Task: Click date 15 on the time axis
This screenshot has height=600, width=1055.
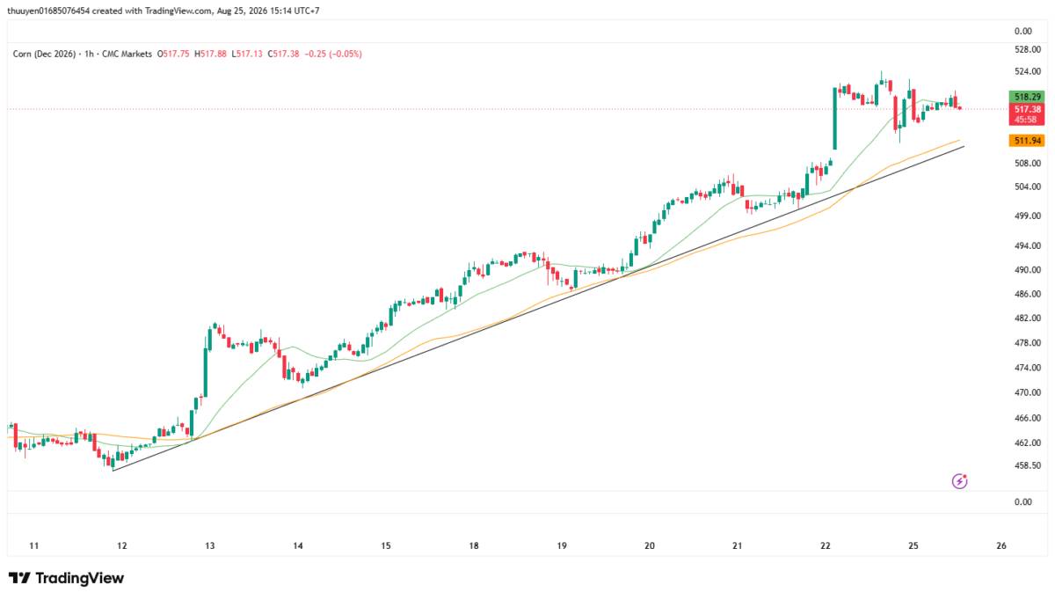Action: pyautogui.click(x=386, y=546)
